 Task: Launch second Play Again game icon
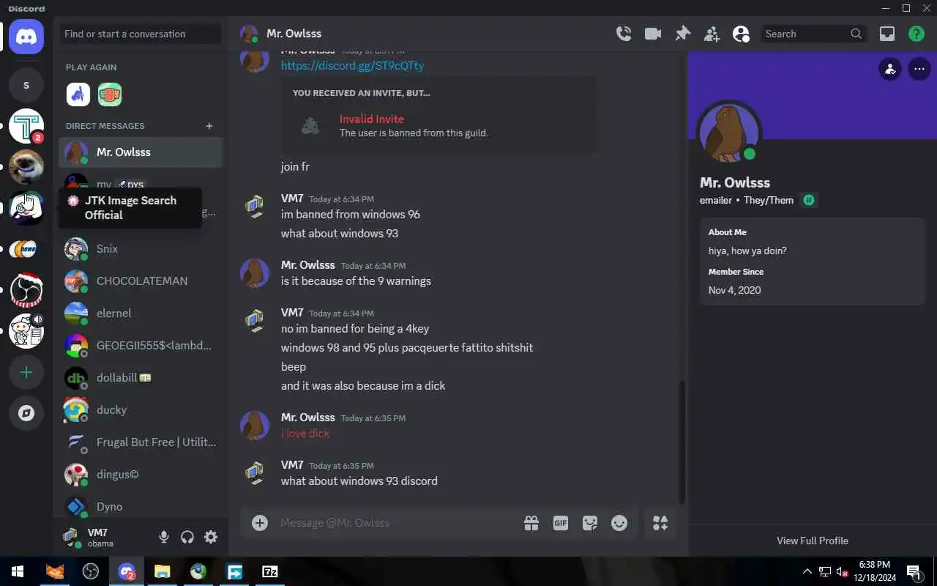click(x=110, y=94)
